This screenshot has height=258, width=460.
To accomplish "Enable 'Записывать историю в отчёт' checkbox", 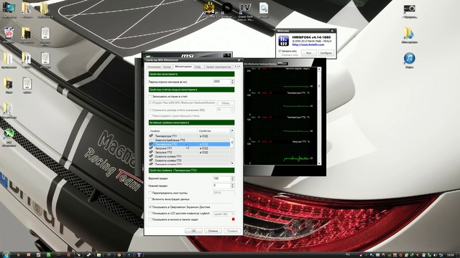I will point(150,96).
